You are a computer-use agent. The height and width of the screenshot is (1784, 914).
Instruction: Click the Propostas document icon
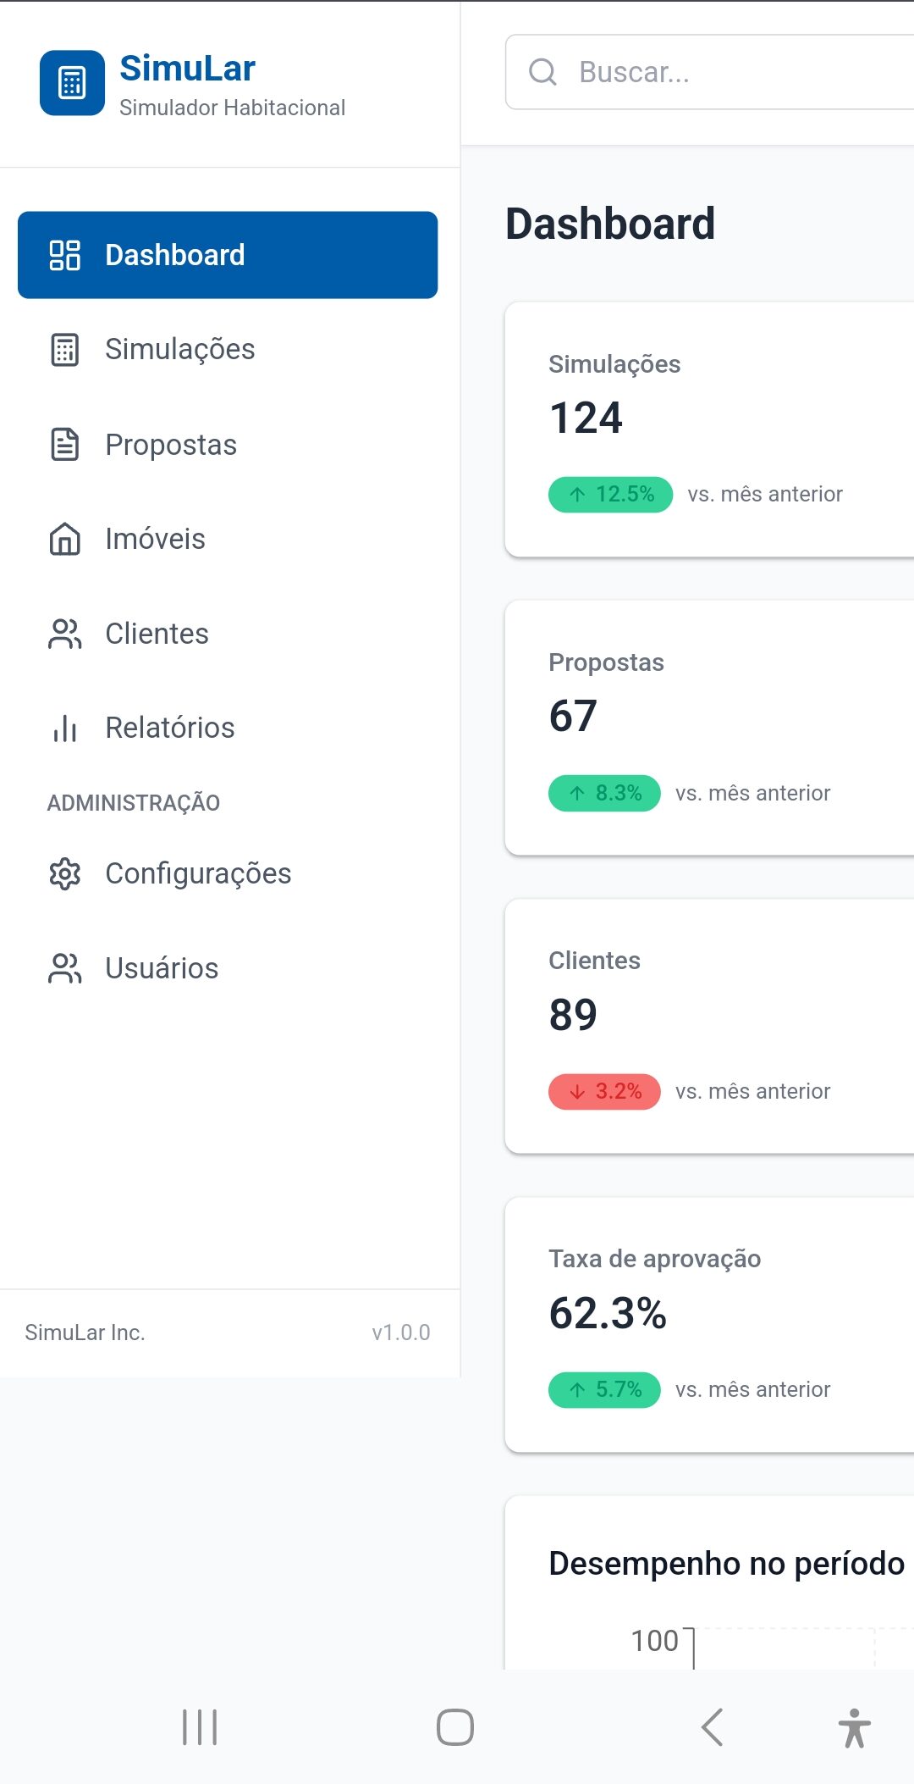pyautogui.click(x=64, y=445)
